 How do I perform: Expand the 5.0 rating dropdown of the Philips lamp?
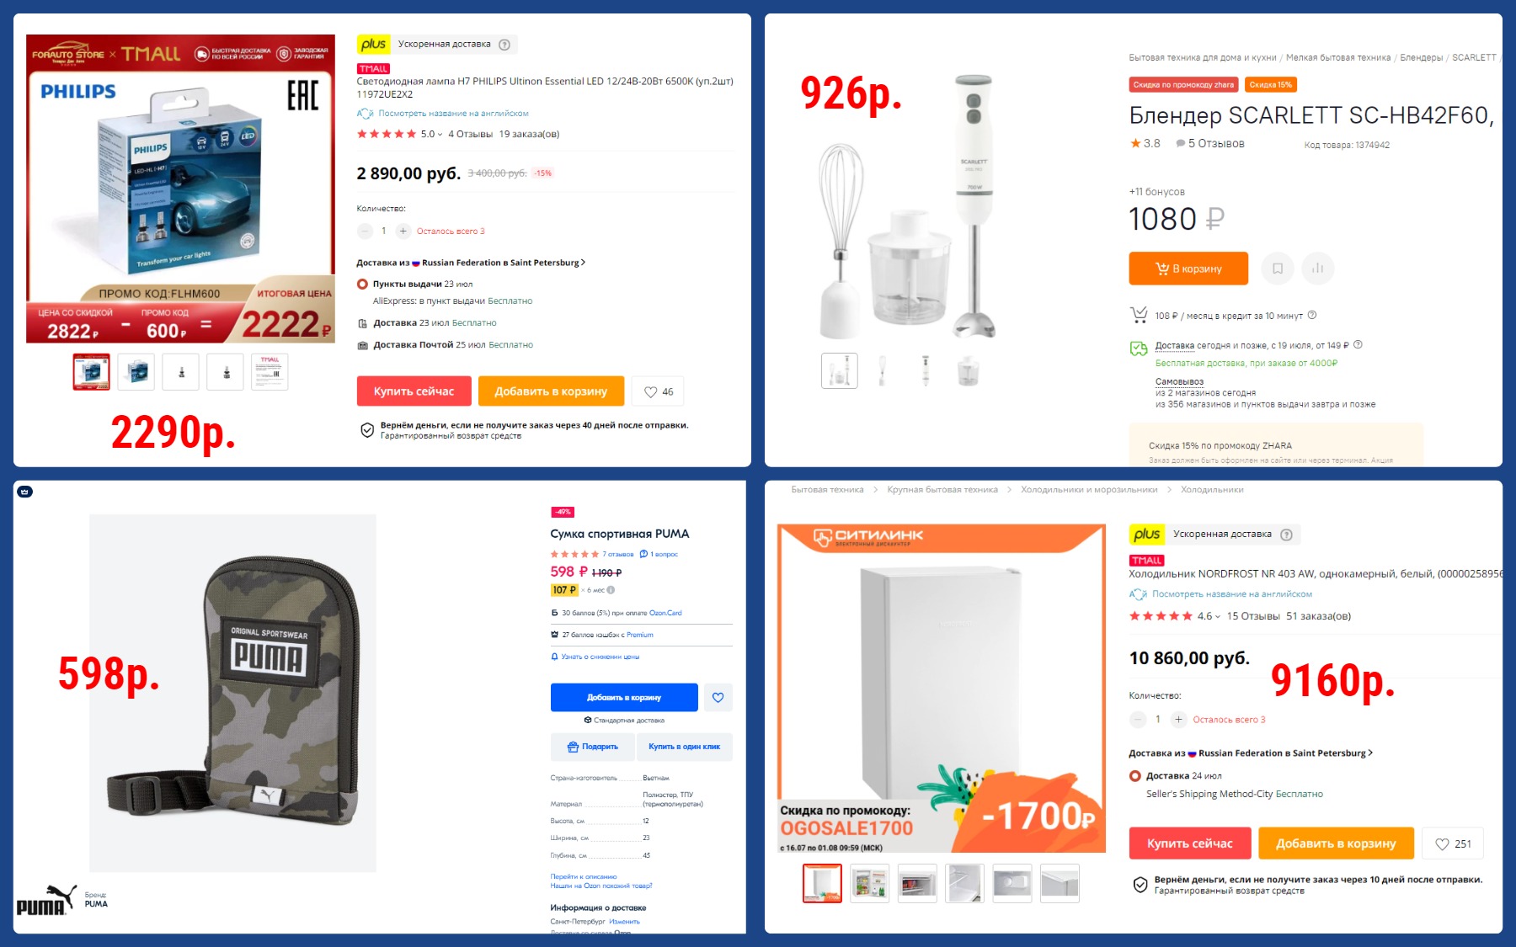(431, 134)
